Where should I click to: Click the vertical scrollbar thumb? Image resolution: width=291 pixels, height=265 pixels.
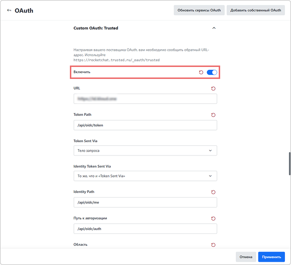[290, 164]
